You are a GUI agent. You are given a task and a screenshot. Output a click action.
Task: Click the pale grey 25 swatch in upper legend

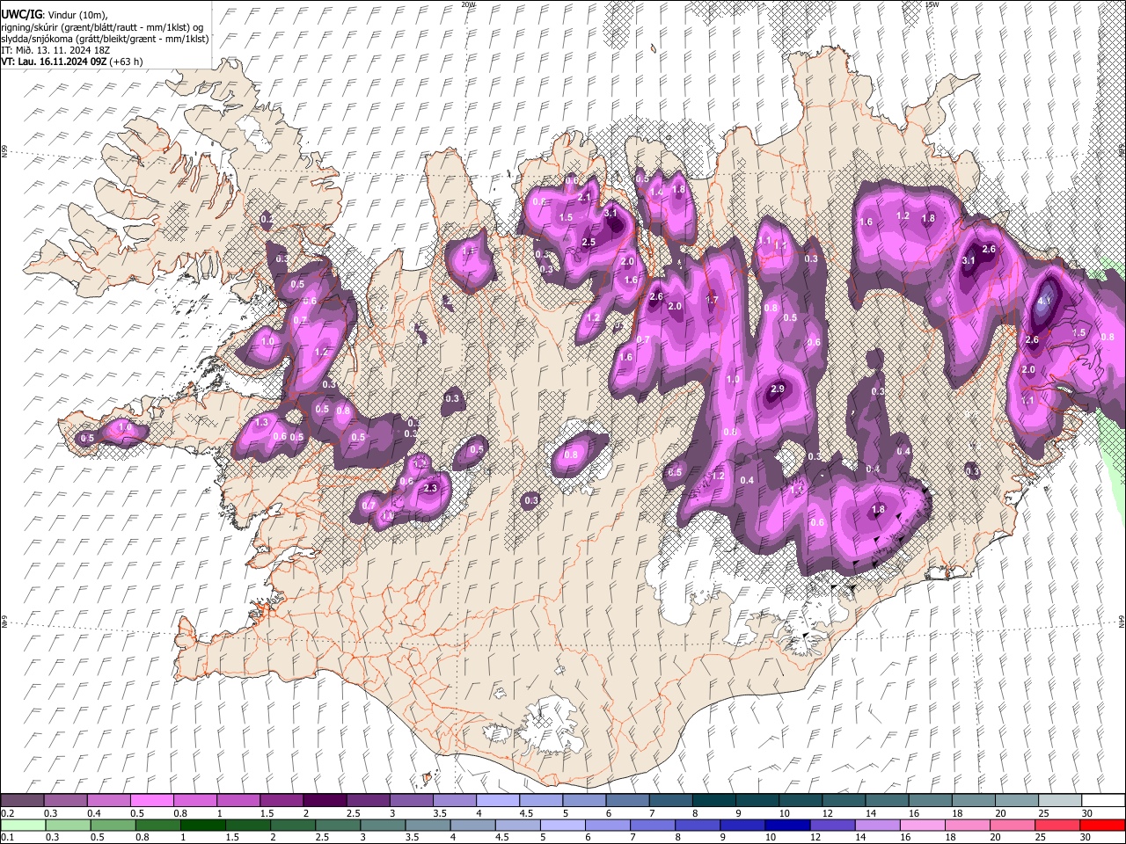(x=1061, y=801)
